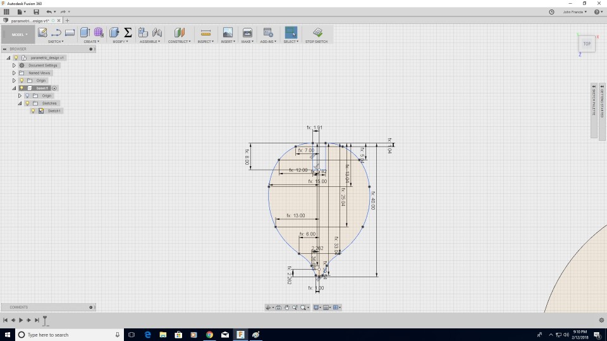Open the data panel grid icon
Image resolution: width=607 pixels, height=341 pixels.
6,12
